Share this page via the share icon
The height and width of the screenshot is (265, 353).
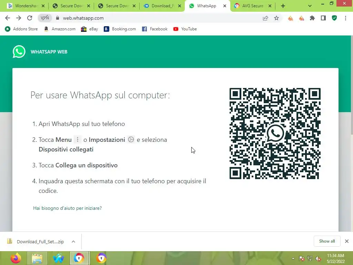click(265, 18)
